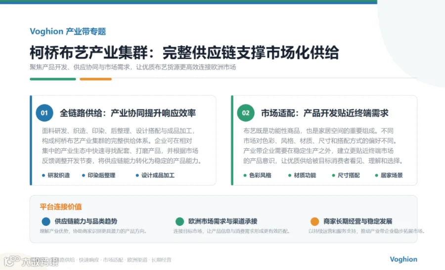Click the paragraph line beginning 的产品意识

point(323,161)
